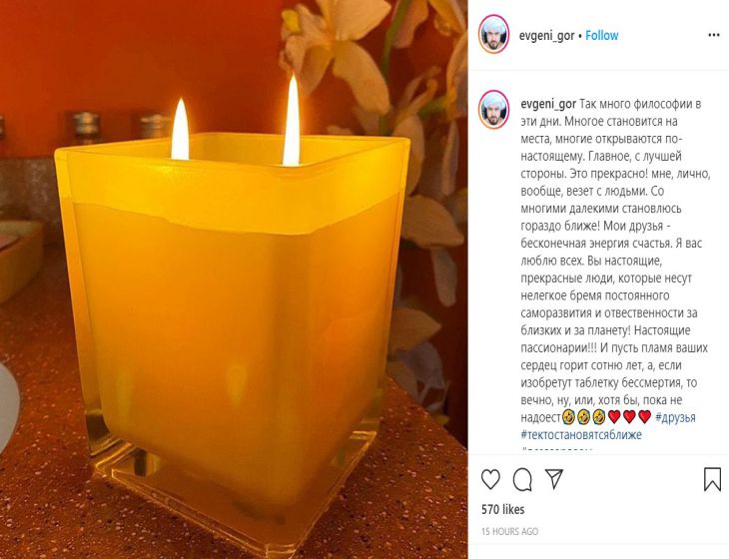
Task: Click the candle photo
Action: click(x=234, y=279)
